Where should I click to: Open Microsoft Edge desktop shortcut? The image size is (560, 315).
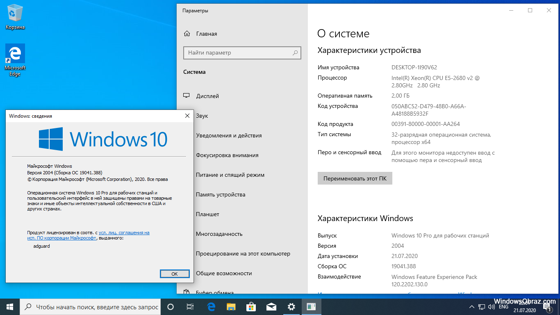coord(15,60)
